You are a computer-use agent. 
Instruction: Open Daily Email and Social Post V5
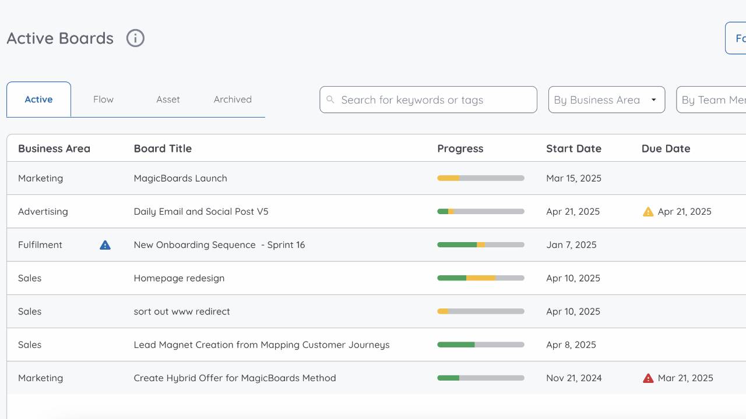coord(201,211)
